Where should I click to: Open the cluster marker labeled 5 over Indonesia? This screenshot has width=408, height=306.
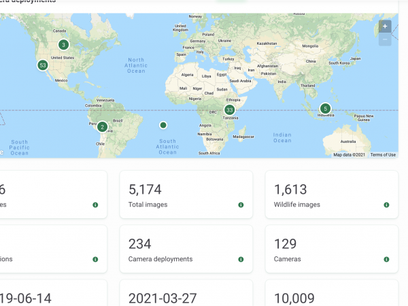pyautogui.click(x=325, y=109)
